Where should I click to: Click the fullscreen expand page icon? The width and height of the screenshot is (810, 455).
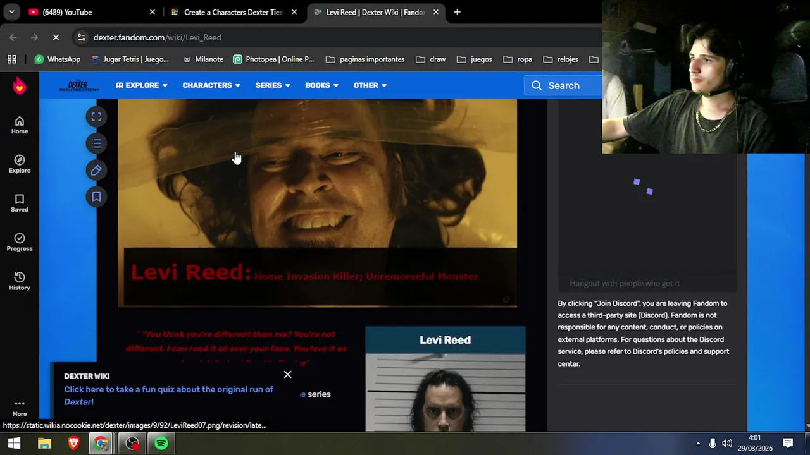point(96,117)
